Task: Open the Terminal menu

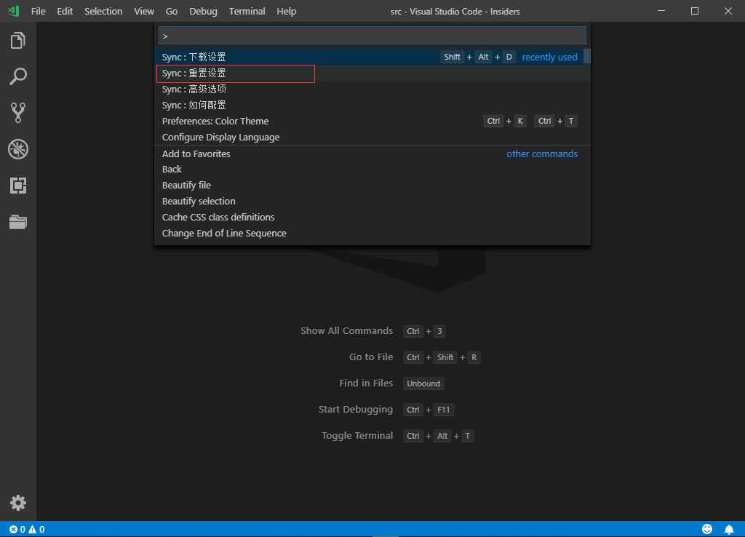Action: coord(247,11)
